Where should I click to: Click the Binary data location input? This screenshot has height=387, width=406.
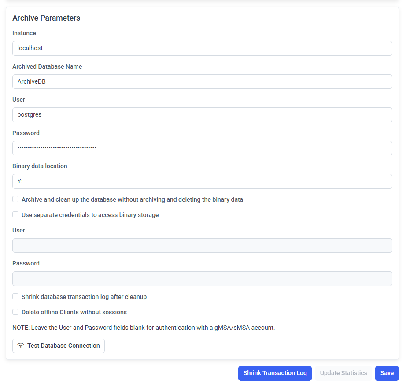(202, 181)
